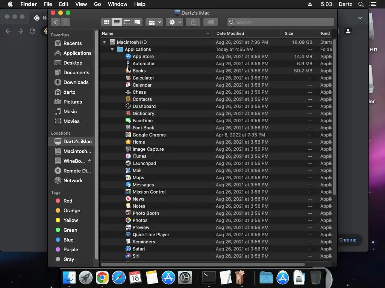Viewport: 385px width, 288px height.
Task: Select the Siri app icon
Action: click(128, 256)
